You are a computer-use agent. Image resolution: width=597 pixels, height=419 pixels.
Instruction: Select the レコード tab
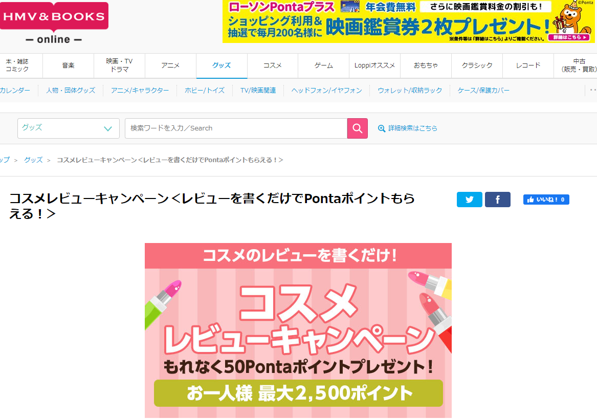click(x=528, y=65)
